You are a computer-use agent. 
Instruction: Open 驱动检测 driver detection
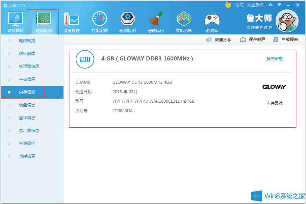click(127, 21)
